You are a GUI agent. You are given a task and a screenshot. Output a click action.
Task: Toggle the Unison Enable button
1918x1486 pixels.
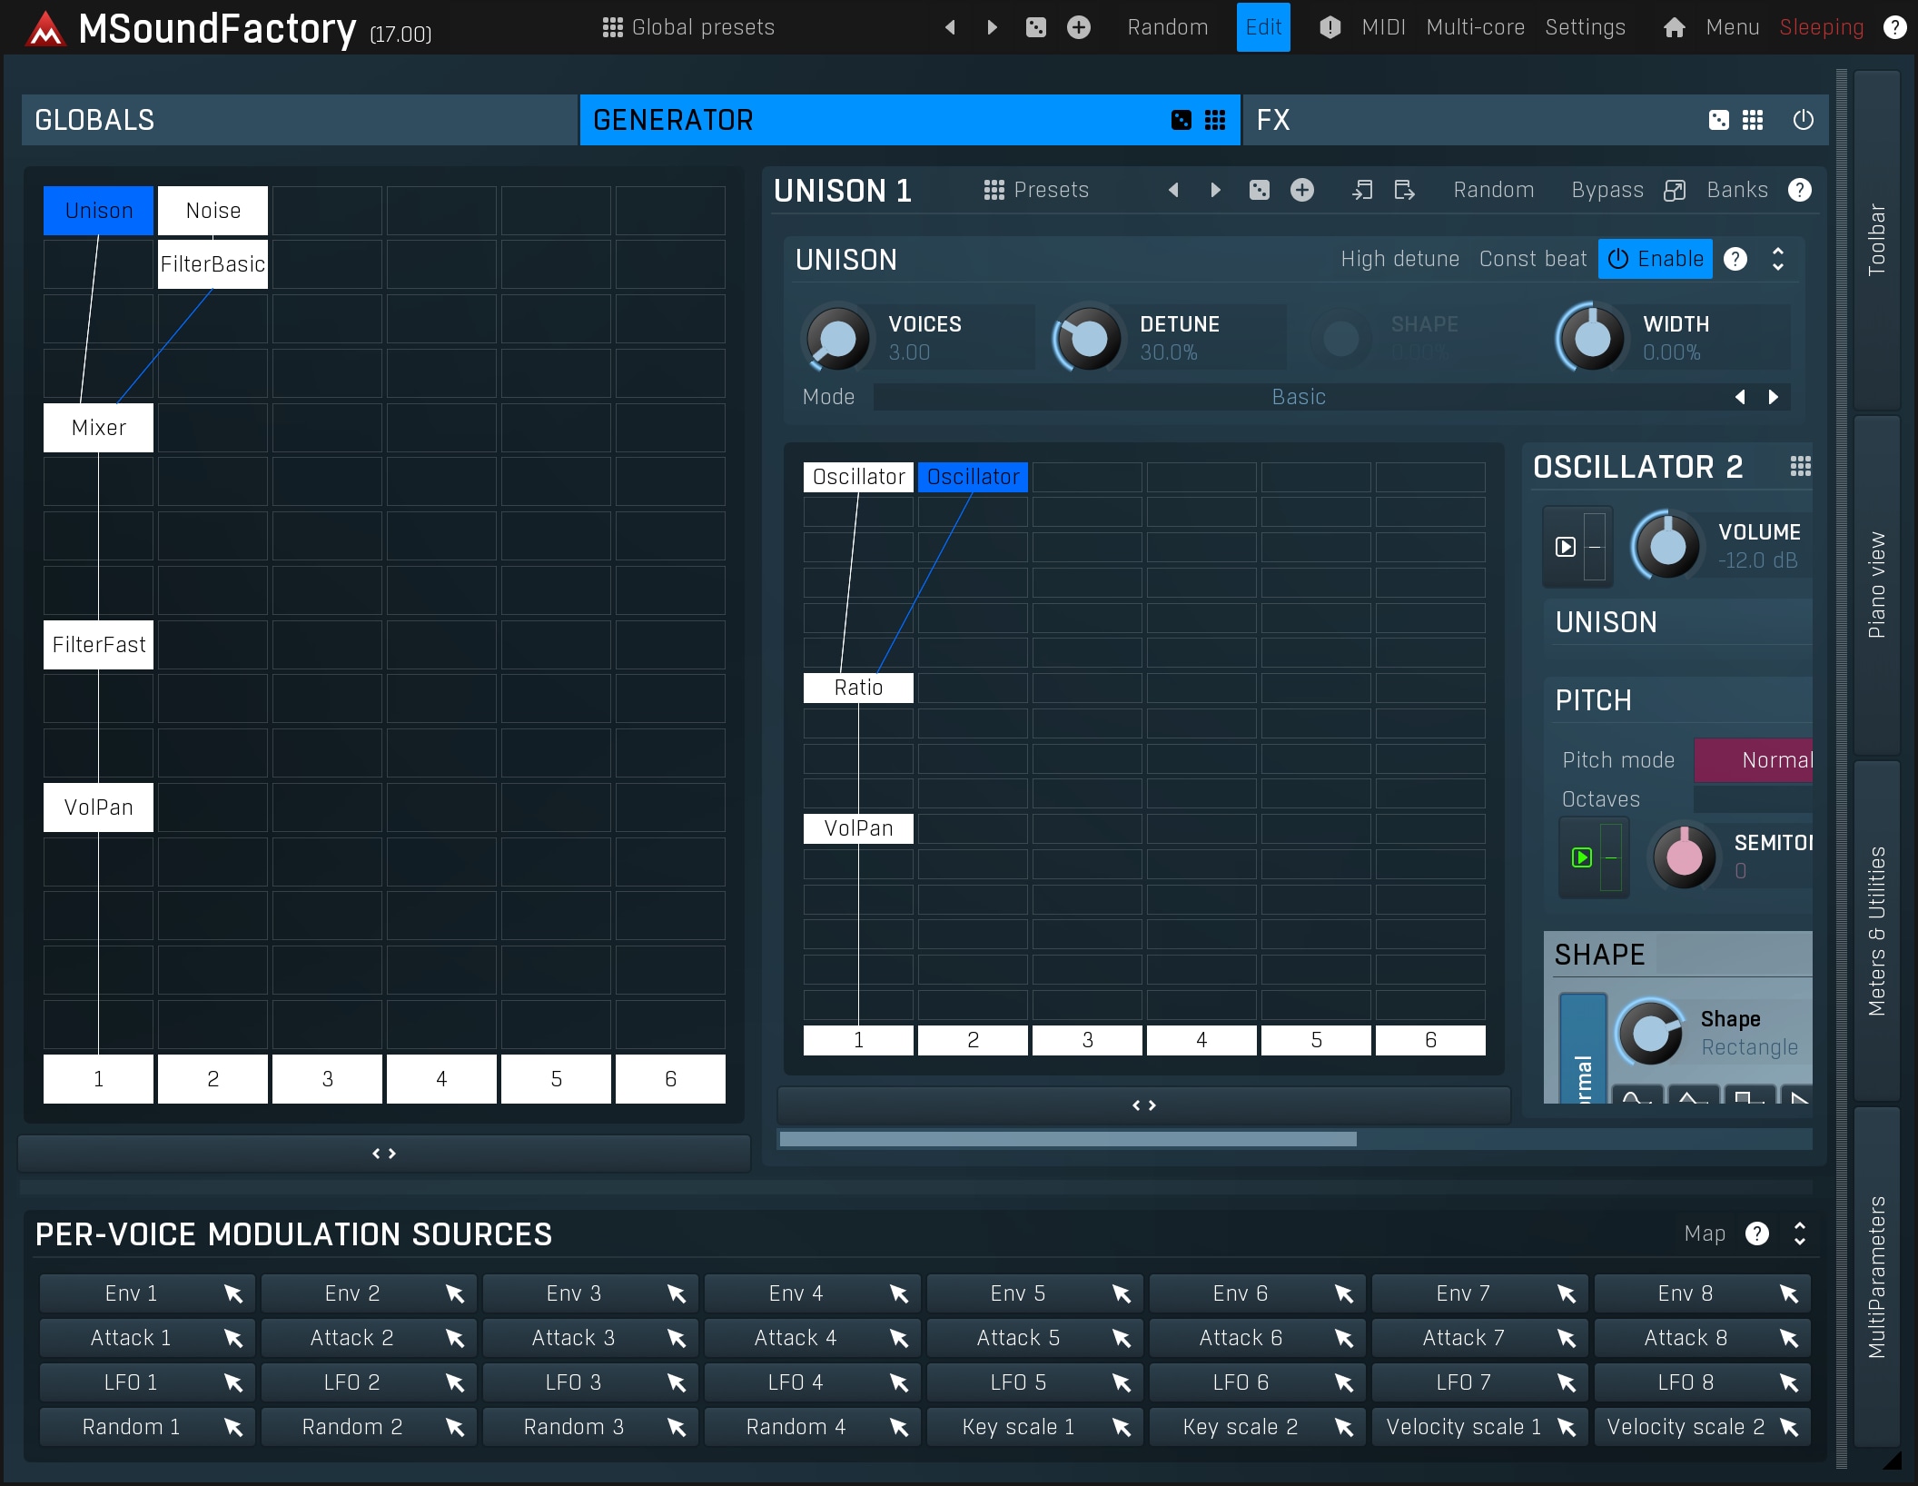pyautogui.click(x=1656, y=260)
